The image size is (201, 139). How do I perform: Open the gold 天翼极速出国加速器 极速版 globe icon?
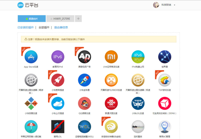pos(138,80)
